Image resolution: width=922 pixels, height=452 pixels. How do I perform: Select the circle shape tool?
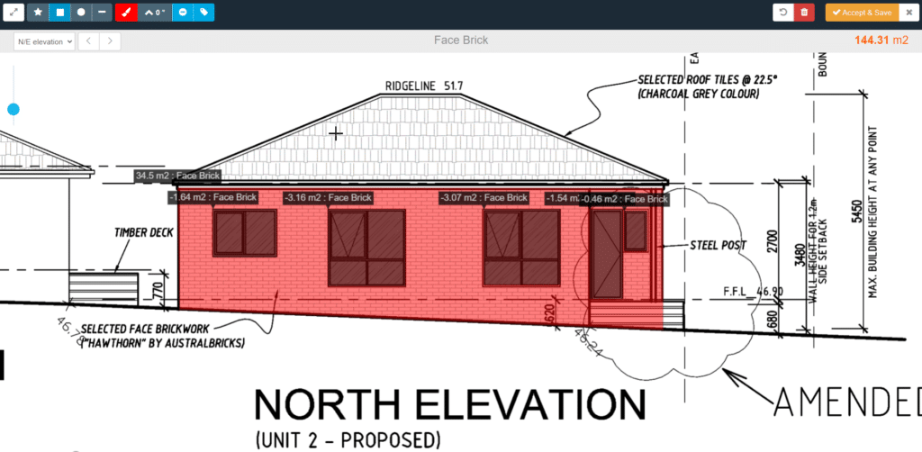click(81, 13)
